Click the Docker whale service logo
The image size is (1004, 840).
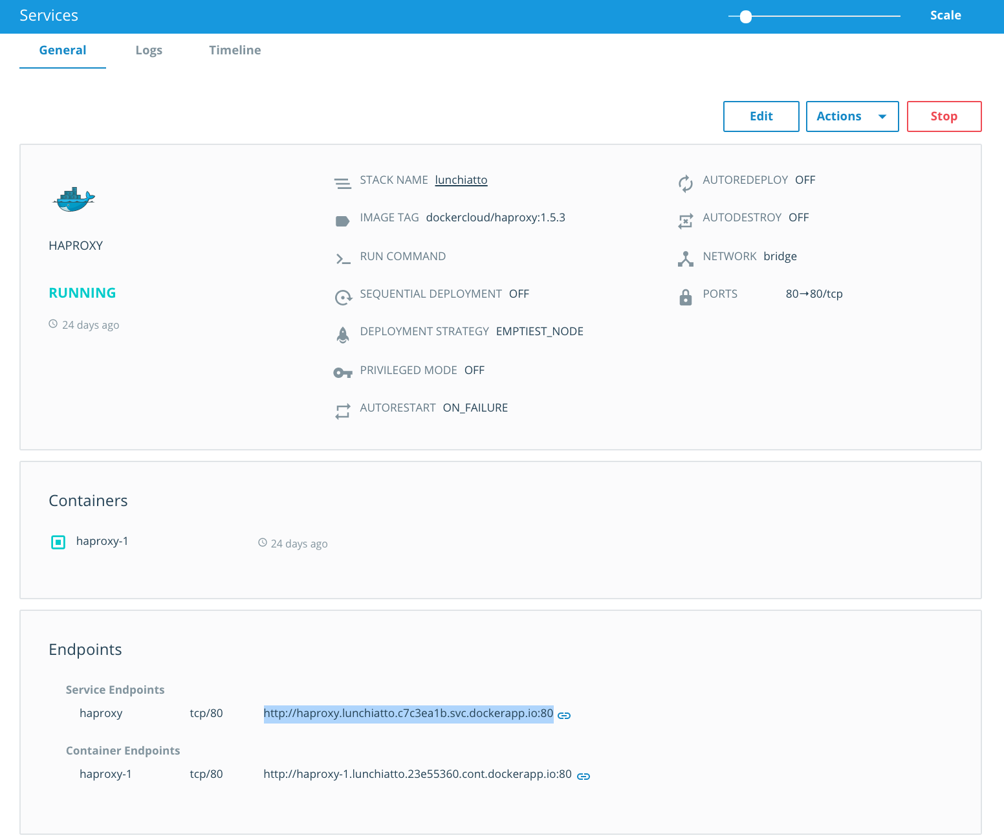tap(74, 199)
